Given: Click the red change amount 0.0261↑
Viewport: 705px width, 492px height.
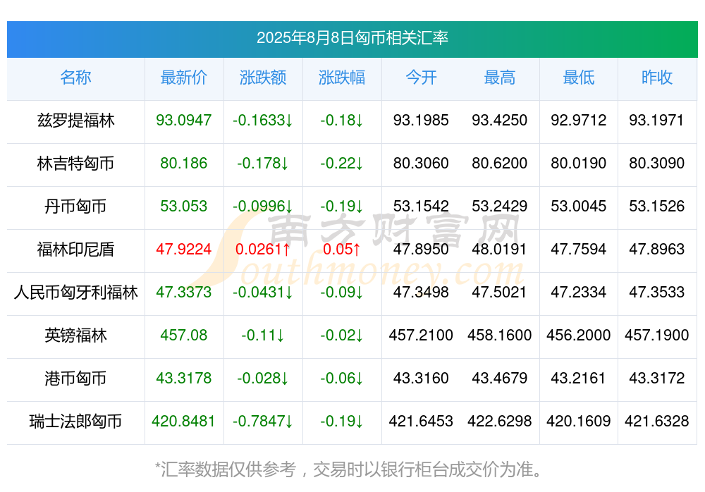Looking at the screenshot, I should point(262,249).
